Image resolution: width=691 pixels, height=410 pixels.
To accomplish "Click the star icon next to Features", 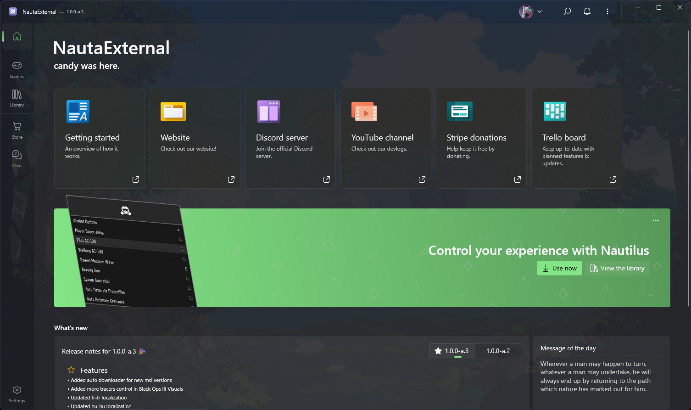I will click(71, 370).
